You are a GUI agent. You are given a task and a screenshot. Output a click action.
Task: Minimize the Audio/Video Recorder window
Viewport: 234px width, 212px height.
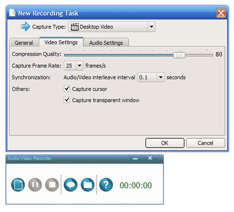tap(135, 158)
